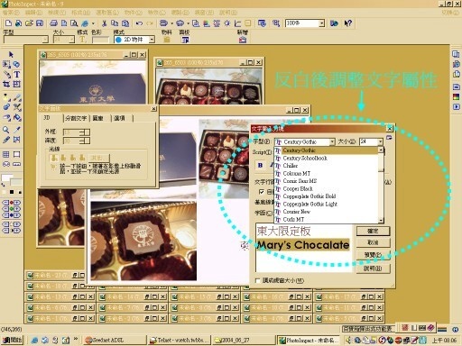This screenshot has height=346, width=462.
Task: Click the Undo arrow icon
Action: point(139,23)
